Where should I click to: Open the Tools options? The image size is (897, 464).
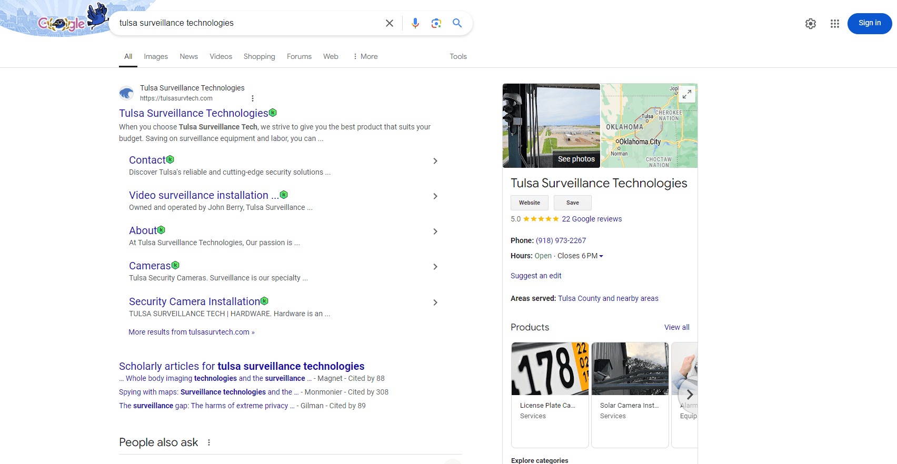point(458,56)
